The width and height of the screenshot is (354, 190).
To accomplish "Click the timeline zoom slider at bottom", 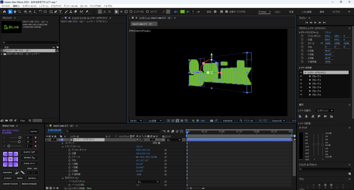I will [x=196, y=188].
